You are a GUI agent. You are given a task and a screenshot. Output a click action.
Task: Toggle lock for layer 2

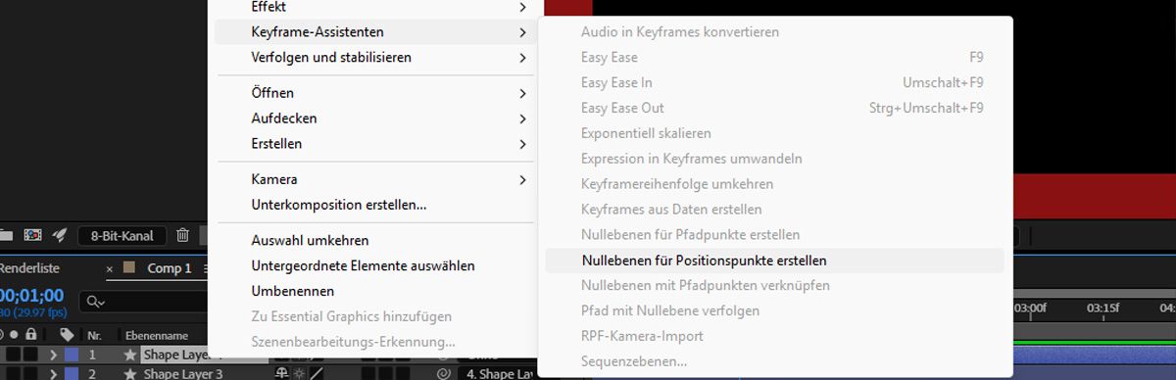pos(31,374)
